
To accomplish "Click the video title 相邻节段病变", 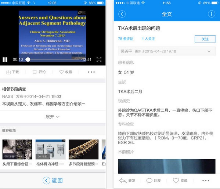I will [14, 89].
